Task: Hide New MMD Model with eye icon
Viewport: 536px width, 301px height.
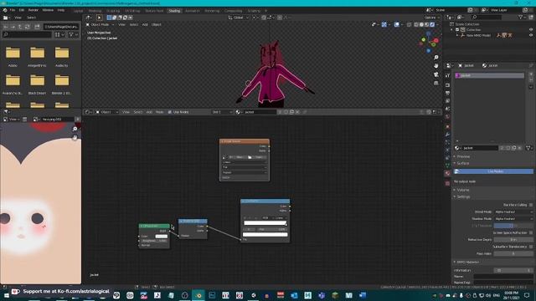Action: 531,35
